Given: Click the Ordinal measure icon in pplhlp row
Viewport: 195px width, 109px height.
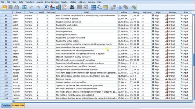Looking at the screenshot, I should [x=167, y=15].
